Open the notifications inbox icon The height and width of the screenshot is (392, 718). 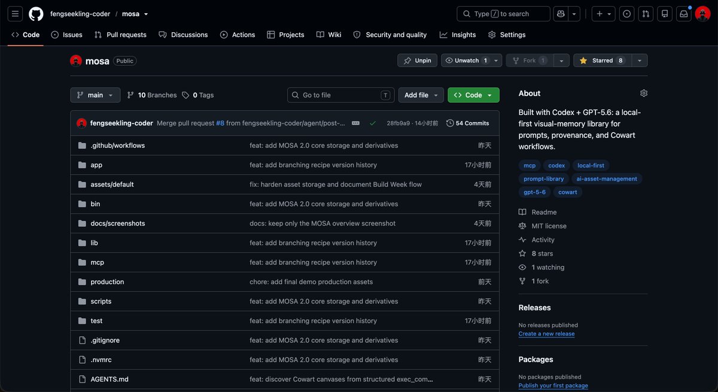683,14
